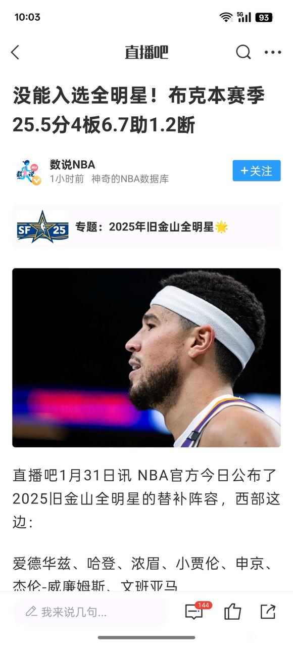Share the article using share icon
Image resolution: width=293 pixels, height=645 pixels.
[268, 612]
